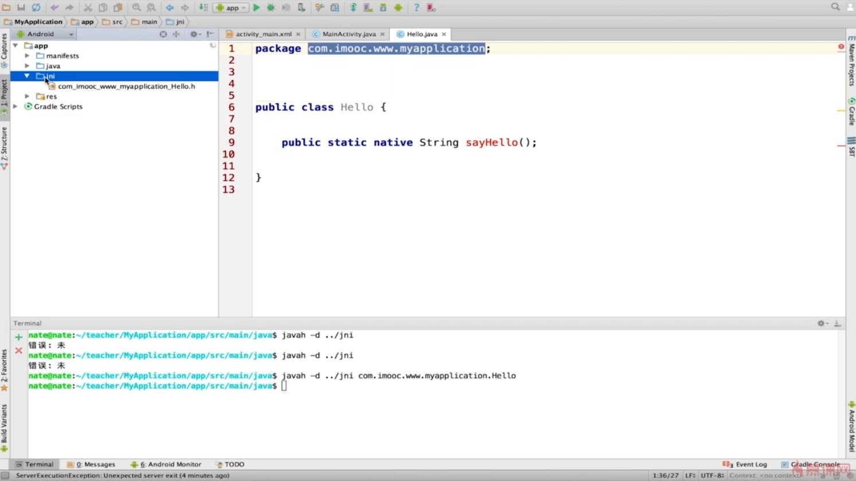Toggle the Project side panel tab
Viewport: 856px width, 481px height.
pos(5,96)
